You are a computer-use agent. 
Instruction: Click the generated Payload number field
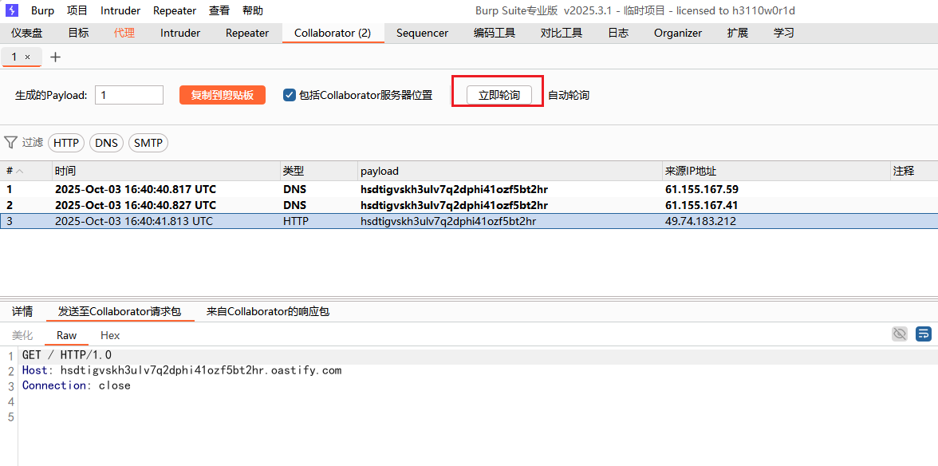click(x=128, y=95)
